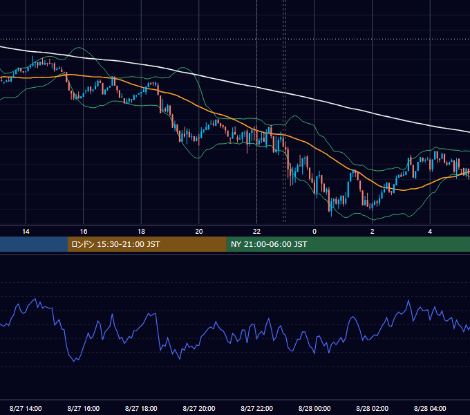The image size is (470, 415).
Task: Click the '18' hour label on upper axis
Action: (x=141, y=232)
